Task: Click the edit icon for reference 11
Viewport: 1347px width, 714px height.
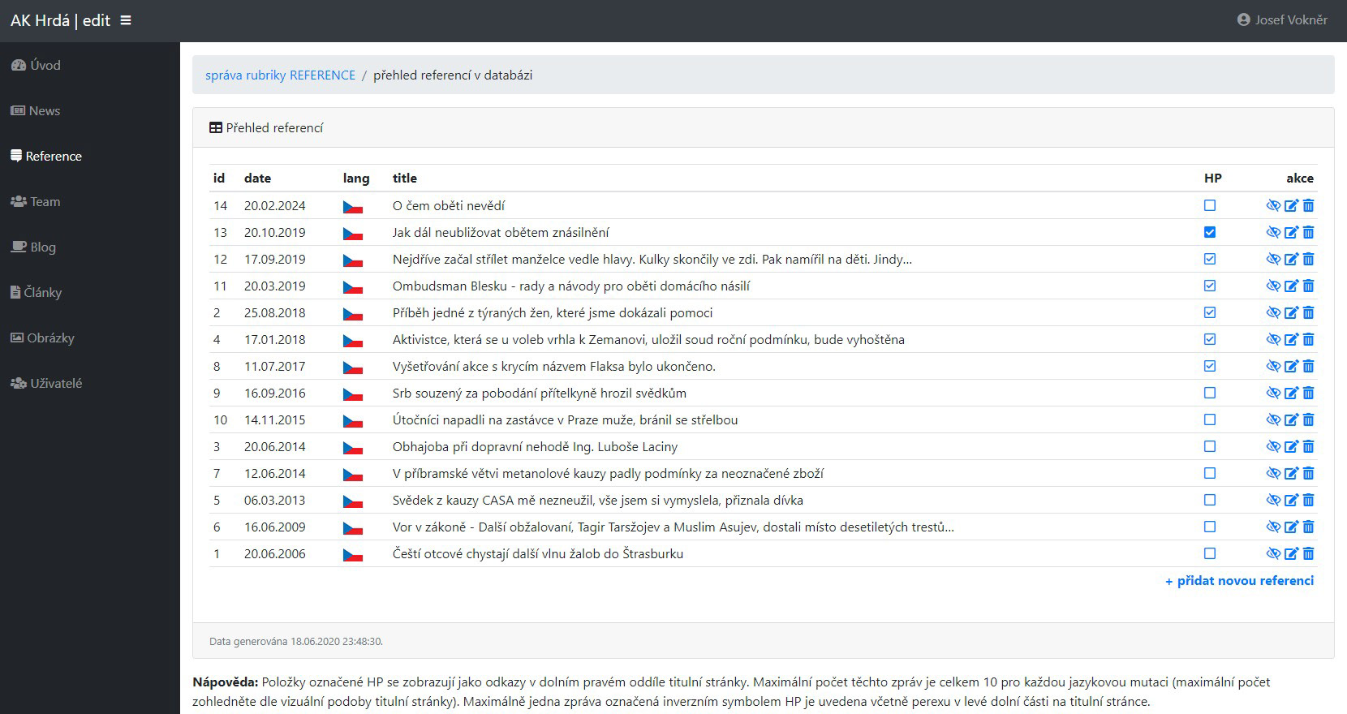Action: pos(1291,286)
